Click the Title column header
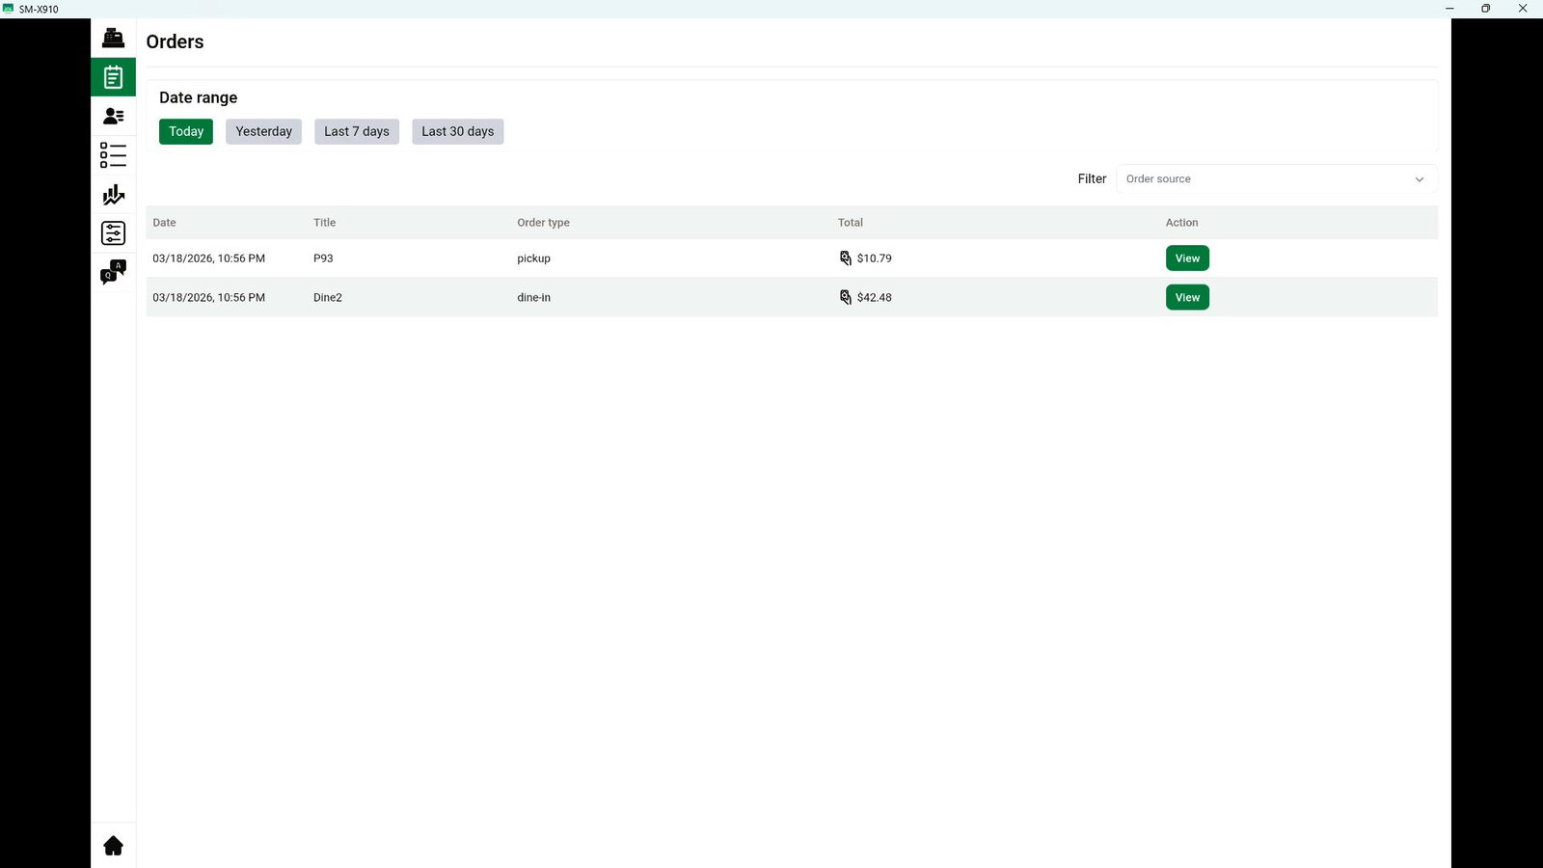The height and width of the screenshot is (868, 1543). [324, 223]
